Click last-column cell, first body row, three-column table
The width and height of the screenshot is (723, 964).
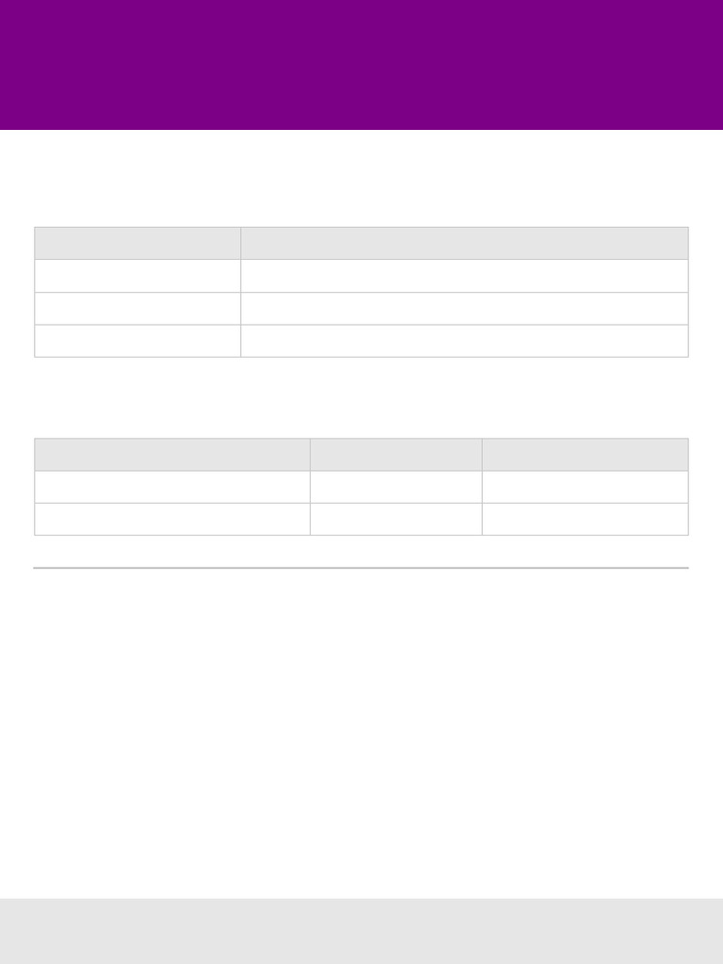pos(585,487)
